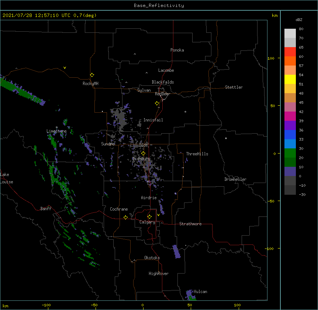This screenshot has height=310, width=318.
Task: Click the yellow diamond marker below RedDeer
Action: click(157, 103)
